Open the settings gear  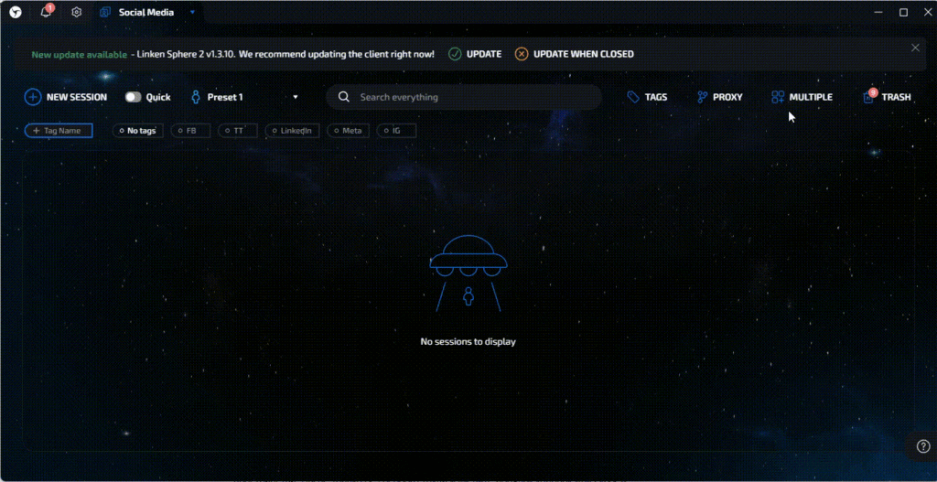click(77, 12)
